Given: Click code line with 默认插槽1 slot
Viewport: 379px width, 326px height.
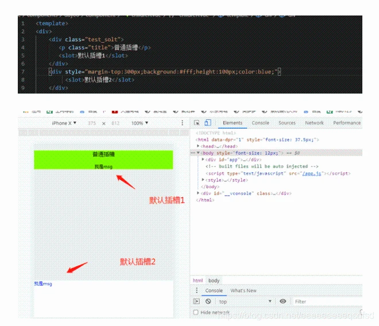Looking at the screenshot, I should tap(93, 56).
